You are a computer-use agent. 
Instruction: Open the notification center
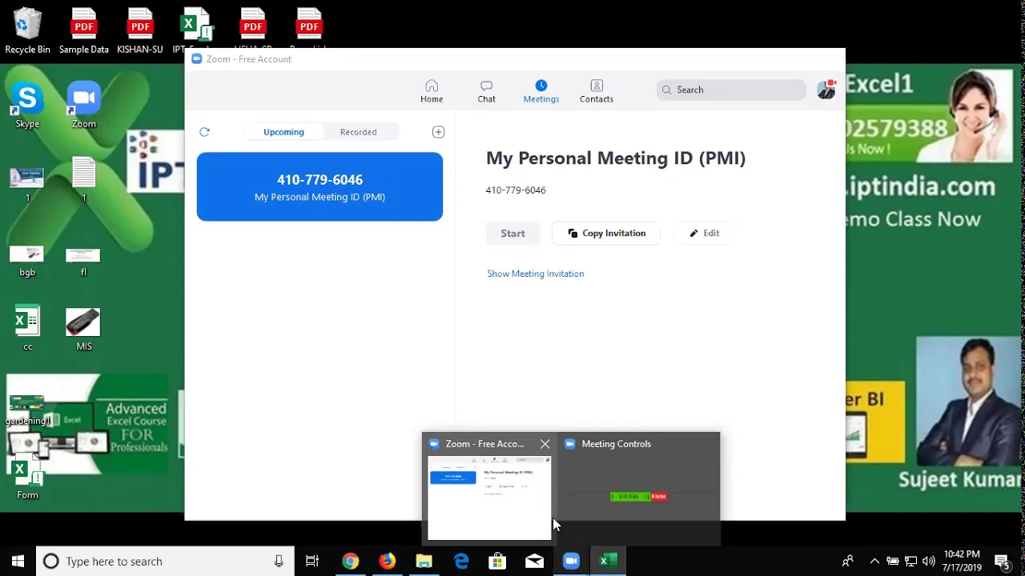pos(1003,562)
